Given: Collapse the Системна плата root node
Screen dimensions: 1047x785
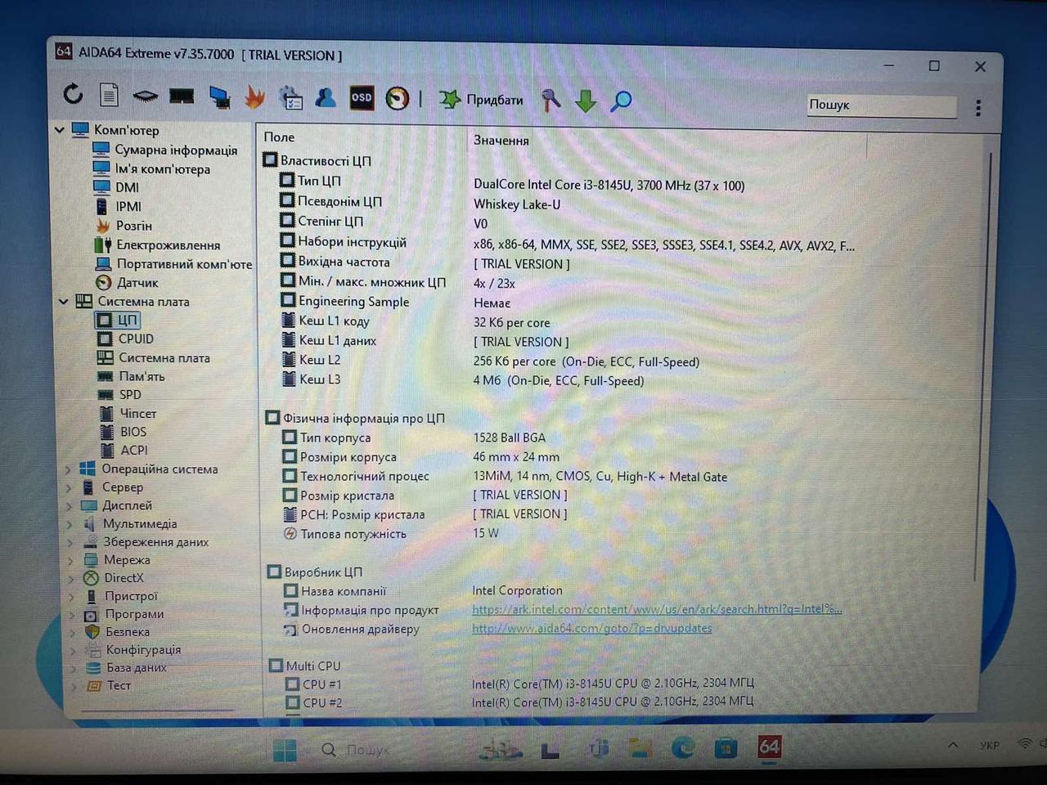Looking at the screenshot, I should point(63,301).
